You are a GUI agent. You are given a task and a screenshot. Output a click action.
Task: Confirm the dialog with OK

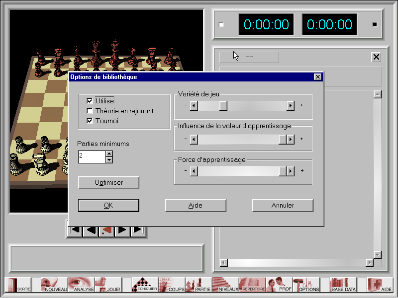tap(108, 205)
